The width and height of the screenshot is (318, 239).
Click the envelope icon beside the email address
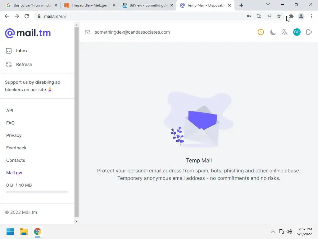pos(87,32)
